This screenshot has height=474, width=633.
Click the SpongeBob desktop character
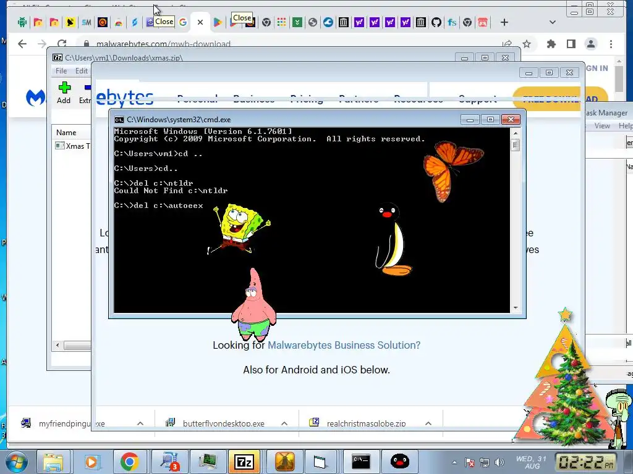[x=239, y=229]
